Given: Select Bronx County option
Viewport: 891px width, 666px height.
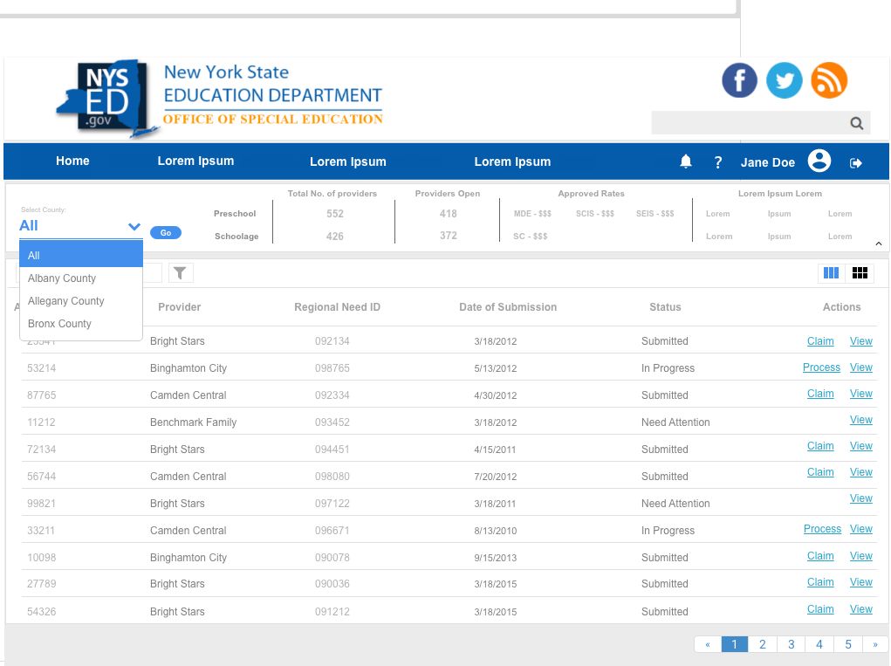Looking at the screenshot, I should click(59, 324).
